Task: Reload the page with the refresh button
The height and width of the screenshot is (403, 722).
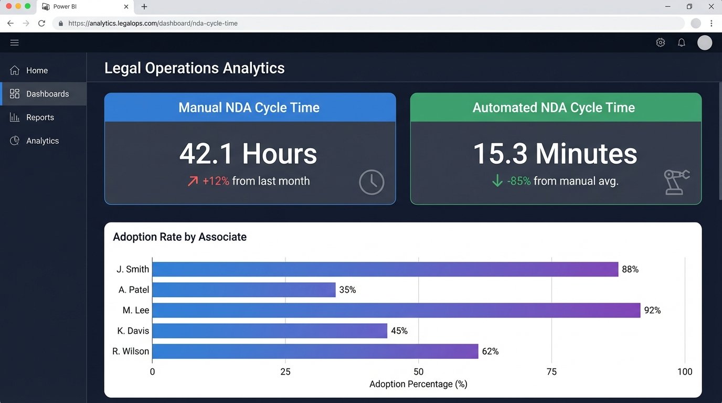Action: (x=41, y=23)
